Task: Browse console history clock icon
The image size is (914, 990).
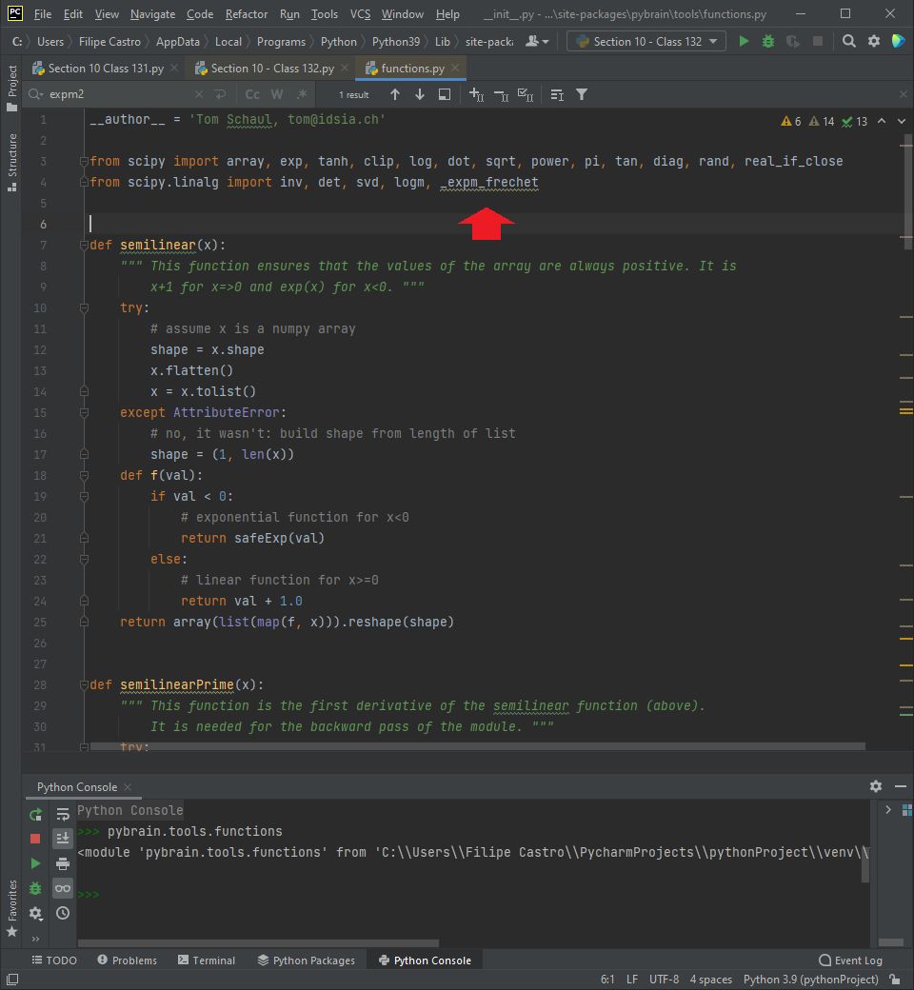Action: pyautogui.click(x=63, y=913)
